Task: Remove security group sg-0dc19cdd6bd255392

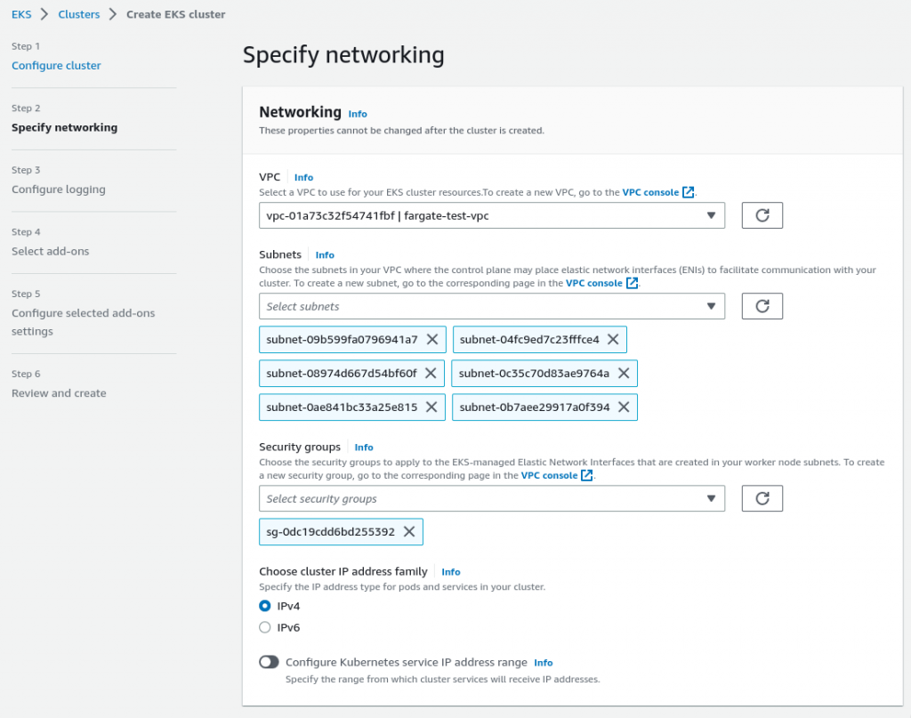Action: point(408,531)
